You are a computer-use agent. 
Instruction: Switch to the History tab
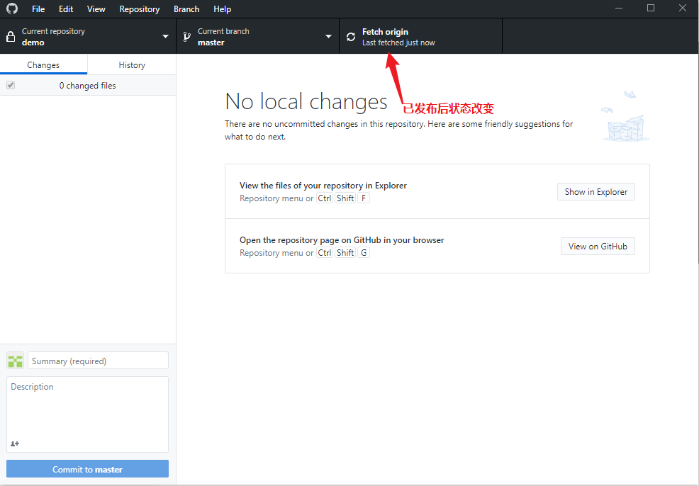point(132,65)
